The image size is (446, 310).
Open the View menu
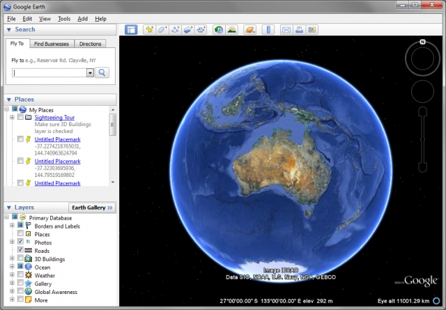(x=45, y=19)
